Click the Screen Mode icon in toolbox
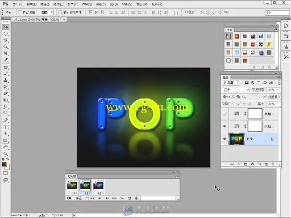291x218 pixels. pos(6,180)
